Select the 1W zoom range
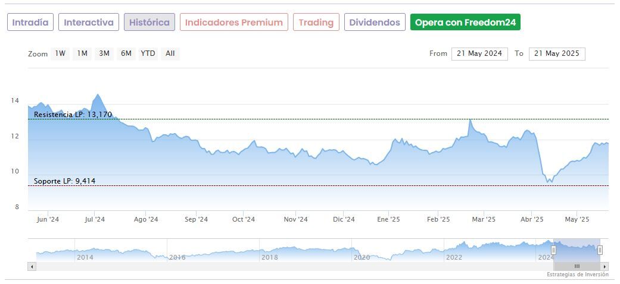The height and width of the screenshot is (284, 620). click(x=60, y=53)
